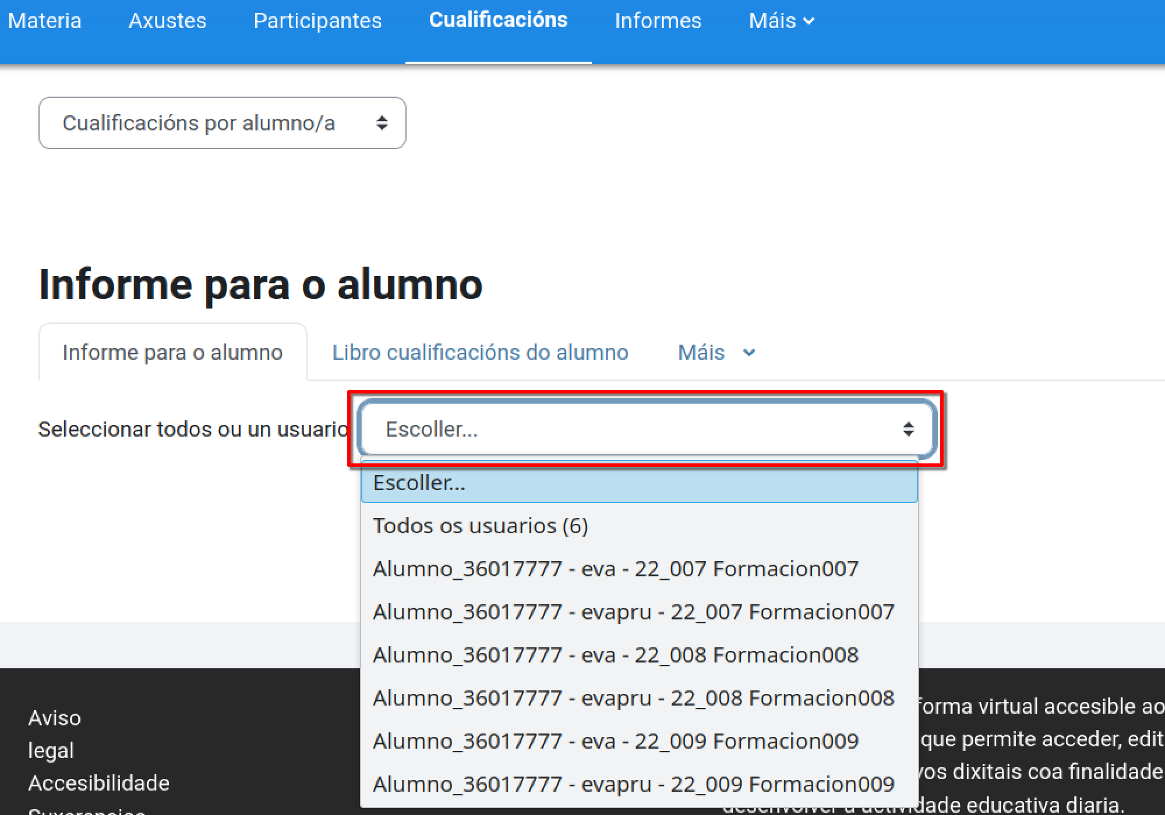
Task: Navigate to Materia in the top menu
Action: pyautogui.click(x=45, y=21)
